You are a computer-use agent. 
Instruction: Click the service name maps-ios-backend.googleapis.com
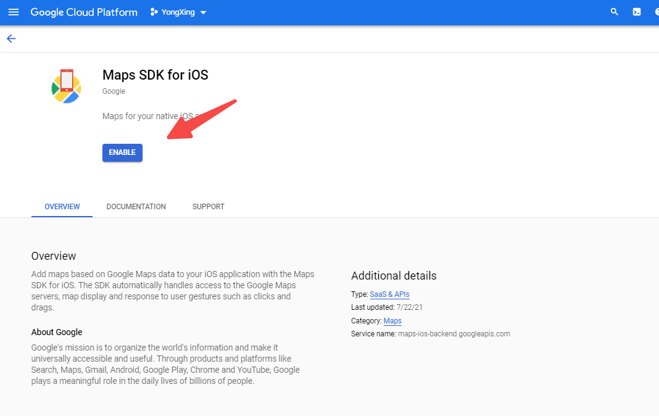coord(454,334)
